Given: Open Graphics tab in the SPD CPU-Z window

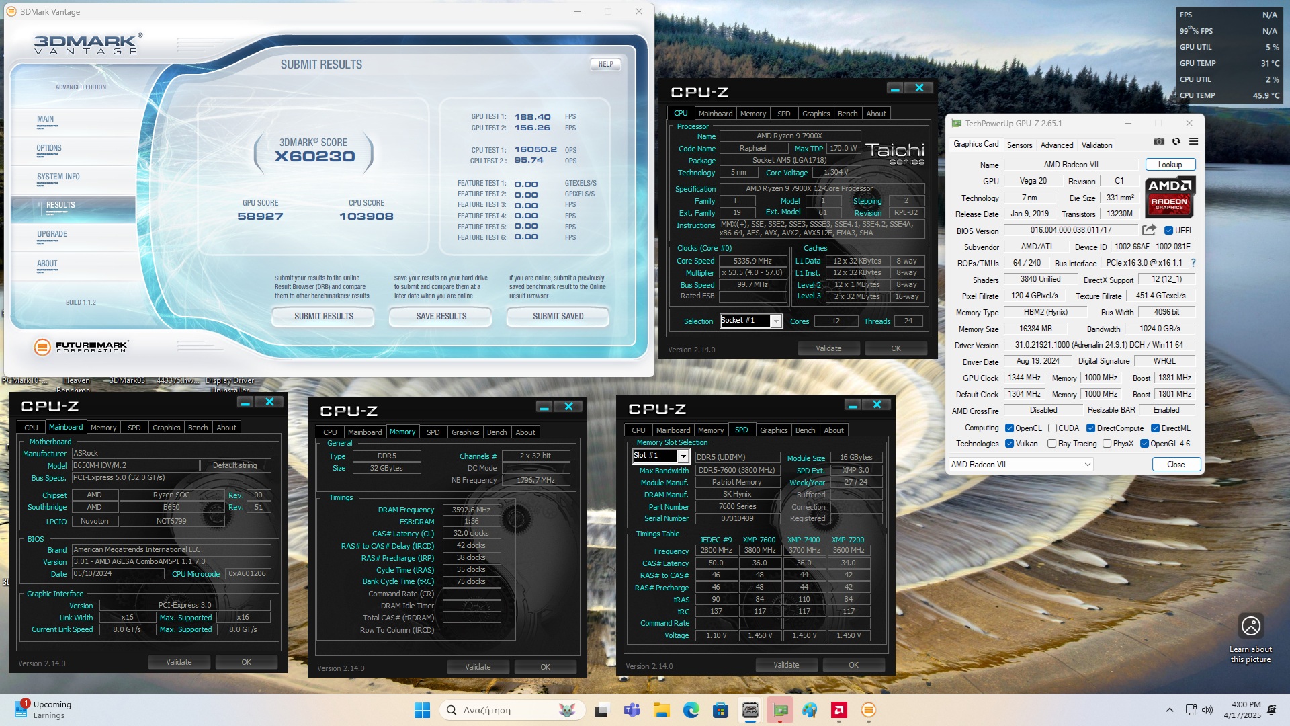Looking at the screenshot, I should (773, 430).
